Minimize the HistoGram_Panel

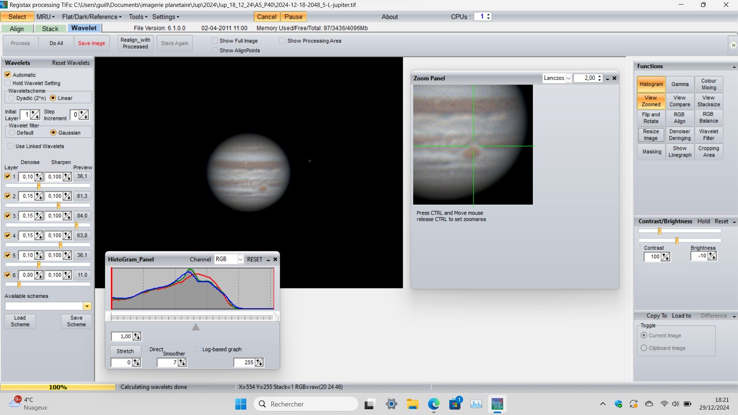point(268,260)
